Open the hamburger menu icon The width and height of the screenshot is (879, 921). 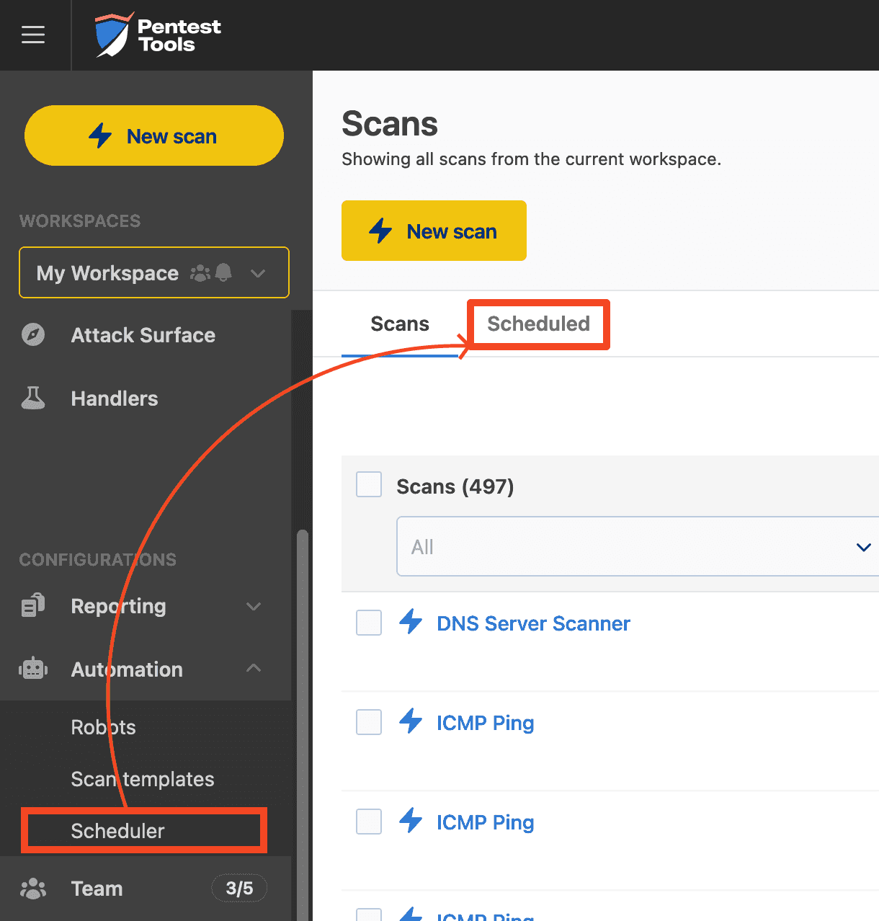pyautogui.click(x=33, y=35)
